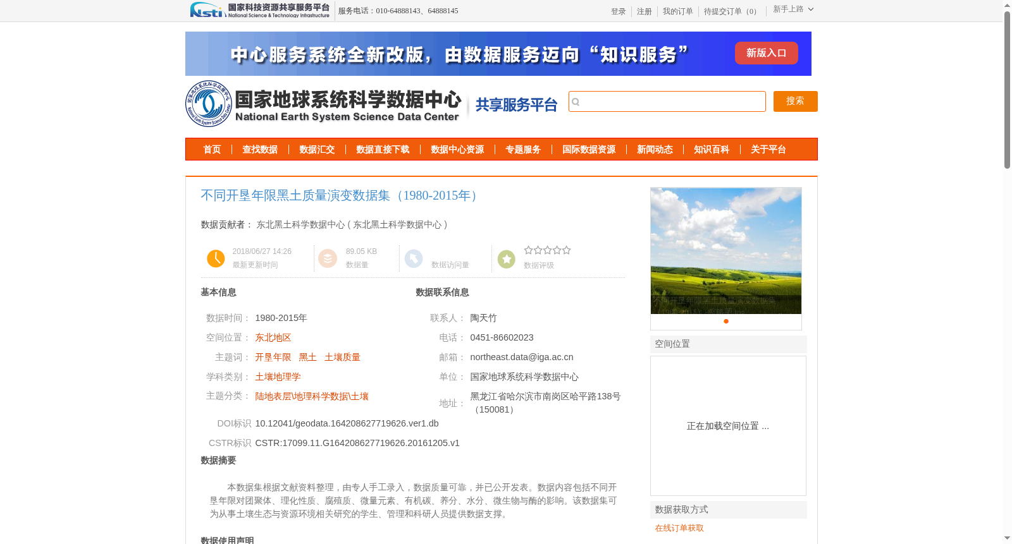
Task: Click the 土壤地理学 discipline link
Action: (x=278, y=377)
